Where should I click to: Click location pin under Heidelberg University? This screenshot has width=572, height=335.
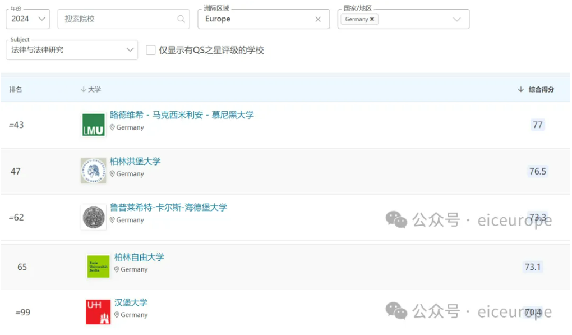point(112,219)
